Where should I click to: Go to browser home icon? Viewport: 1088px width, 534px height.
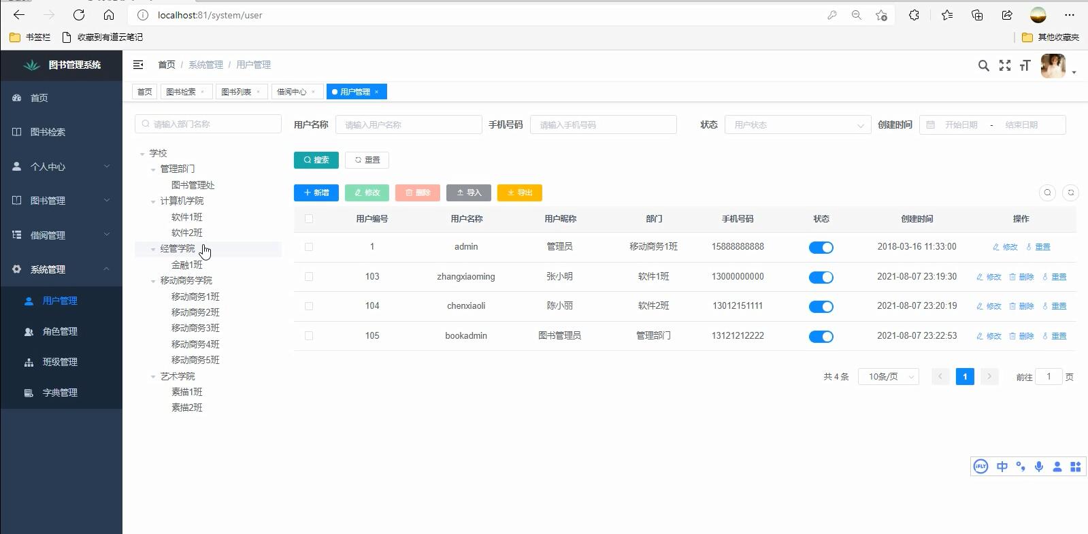tap(109, 15)
